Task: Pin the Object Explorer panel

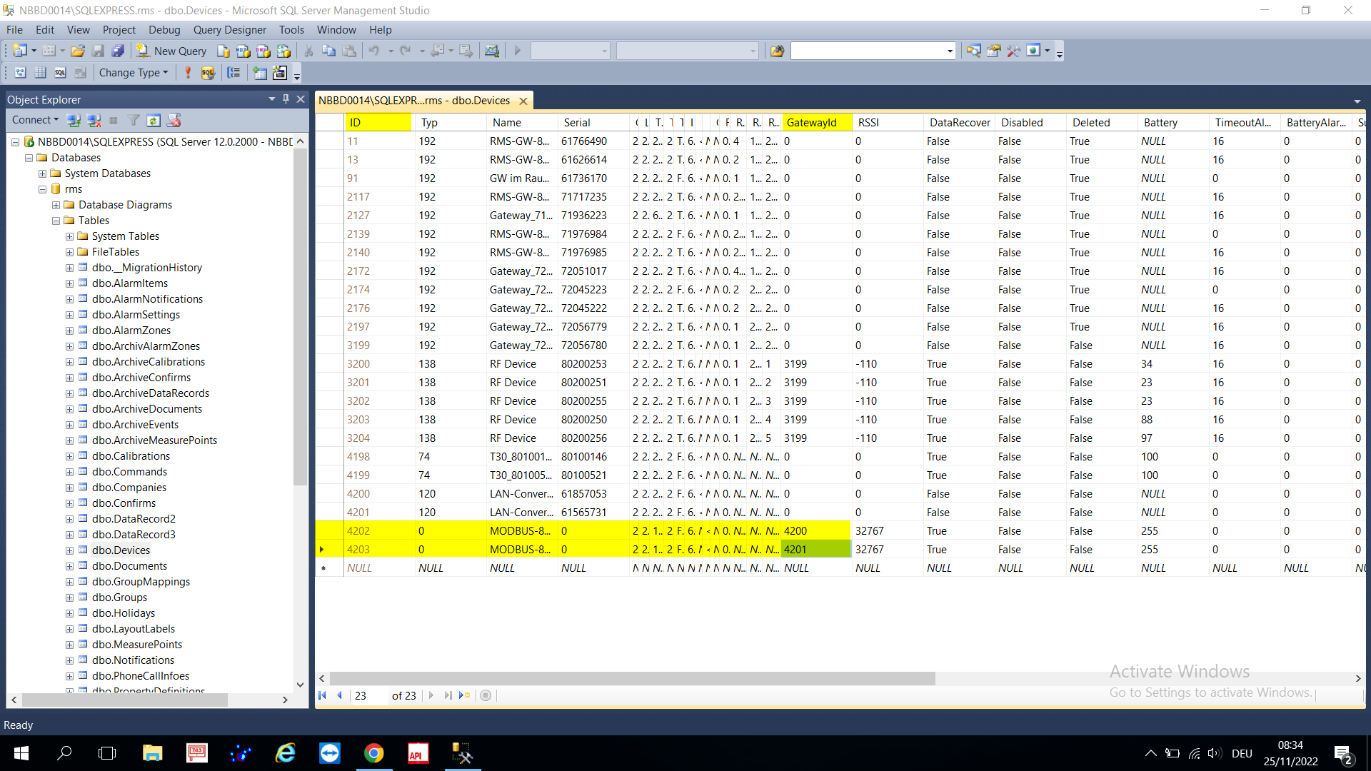Action: click(x=286, y=99)
